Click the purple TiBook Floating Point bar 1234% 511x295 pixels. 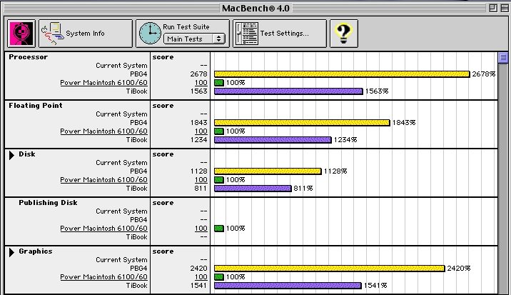(273, 140)
